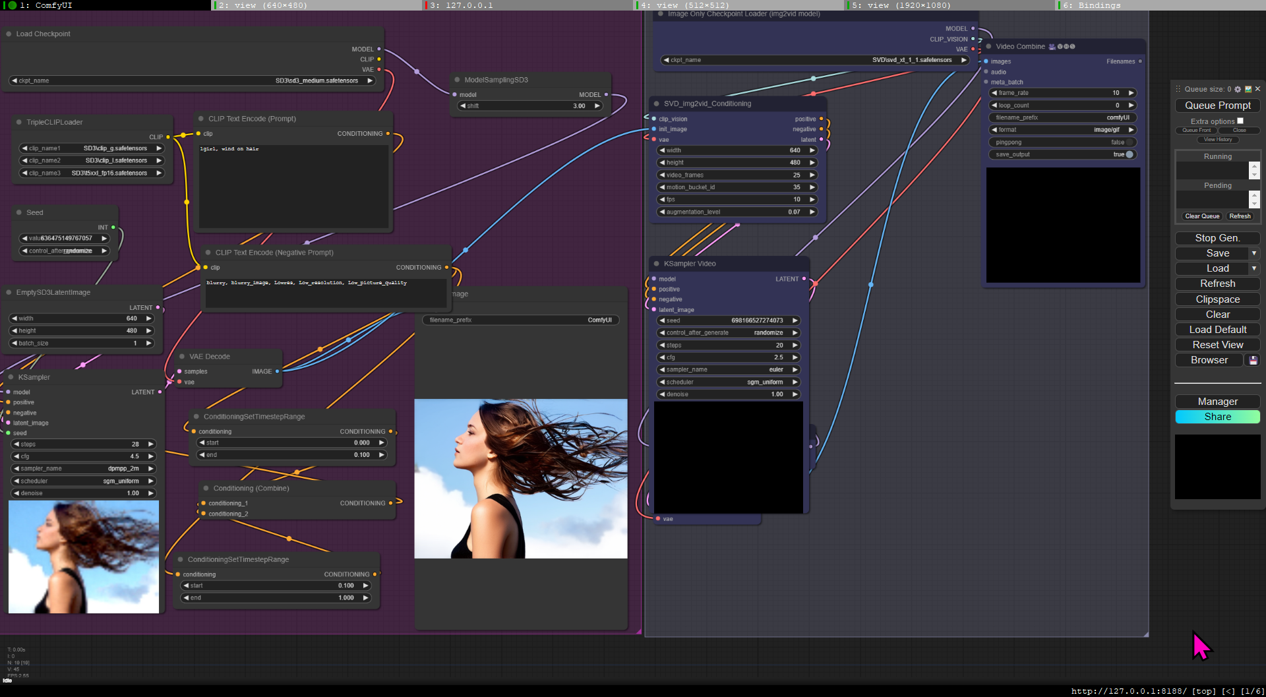This screenshot has height=697, width=1266.
Task: Open the Manager button
Action: point(1217,402)
